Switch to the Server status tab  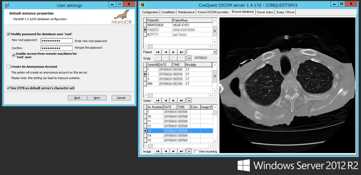[x=265, y=12]
